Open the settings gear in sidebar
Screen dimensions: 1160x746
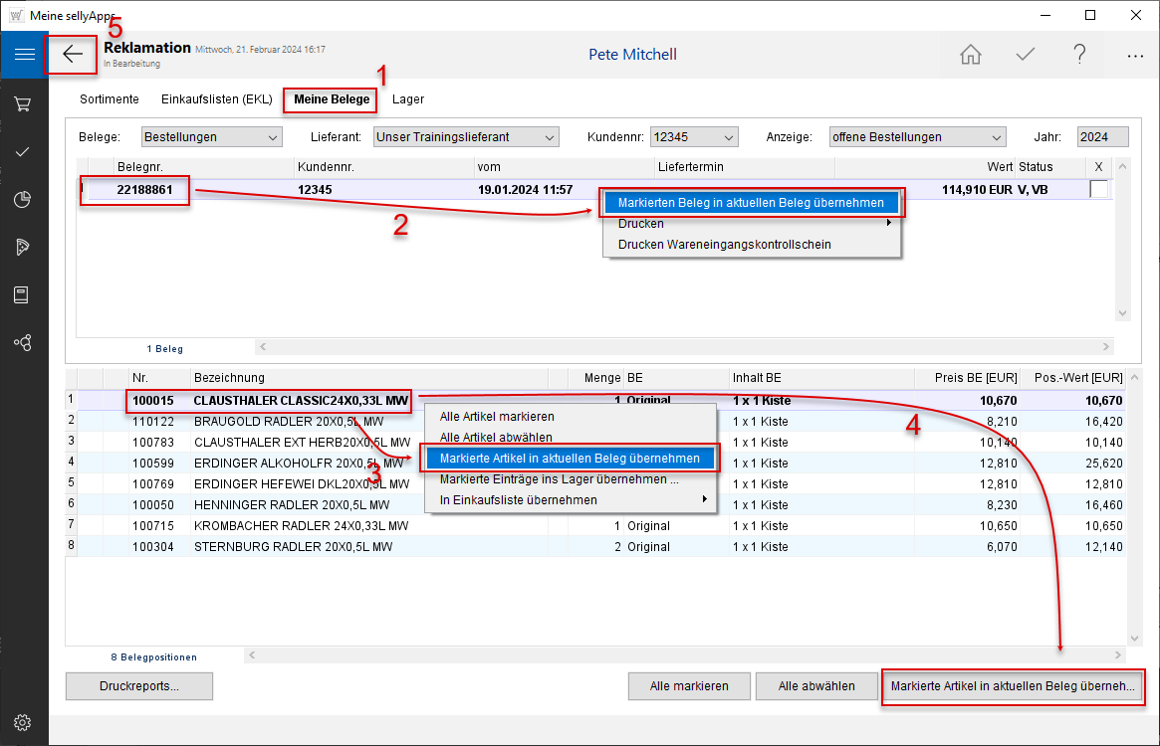tap(24, 722)
